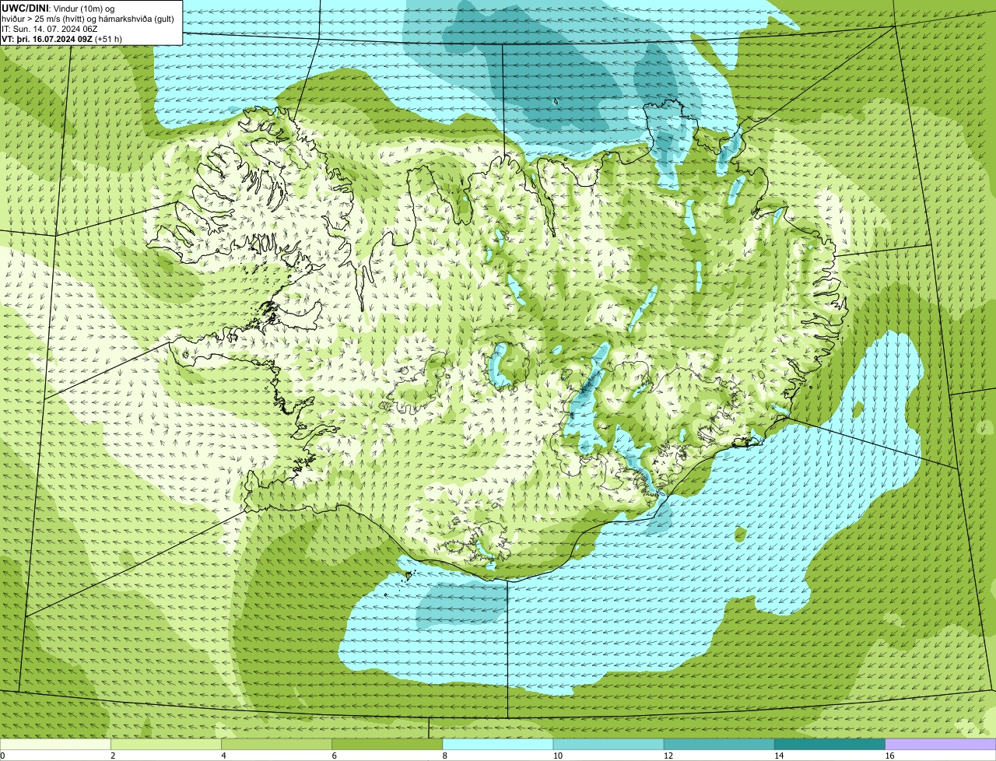996x761 pixels.
Task: Click the 8–10 m/s light cyan legend swatch
Action: (498, 745)
